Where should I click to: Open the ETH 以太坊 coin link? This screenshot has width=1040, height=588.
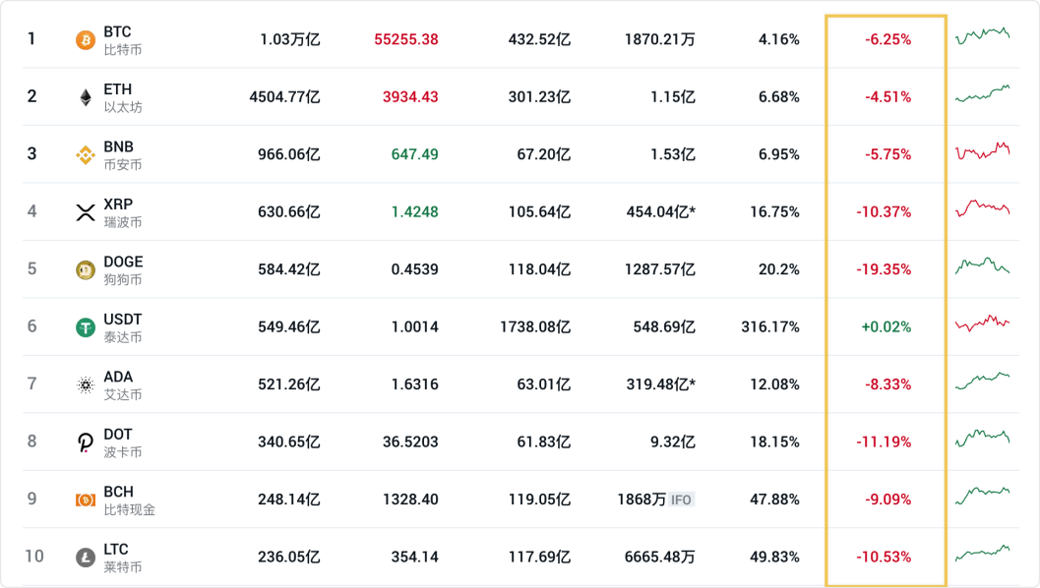coord(122,97)
